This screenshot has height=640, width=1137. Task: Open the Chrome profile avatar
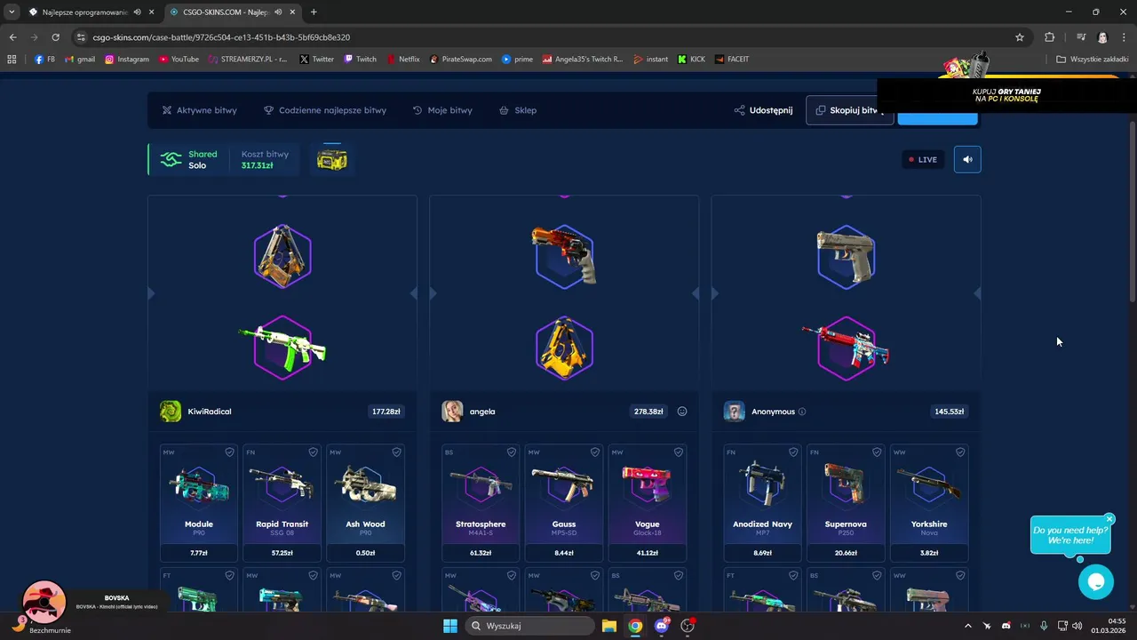pyautogui.click(x=1102, y=37)
